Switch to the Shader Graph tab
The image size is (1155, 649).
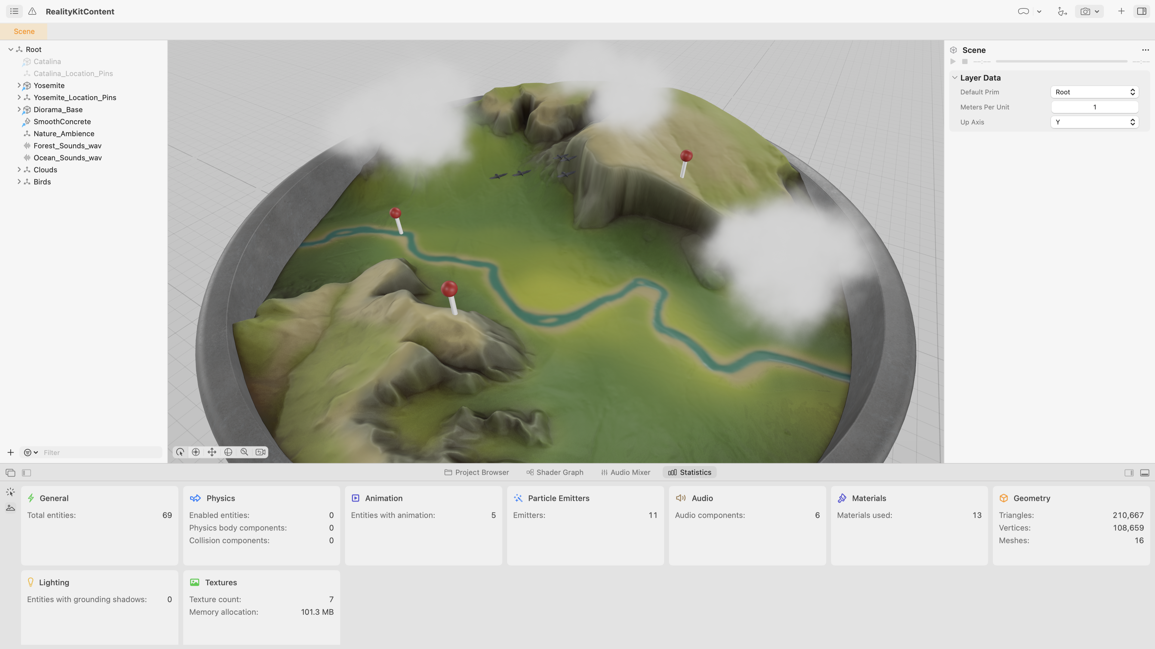[x=555, y=472]
